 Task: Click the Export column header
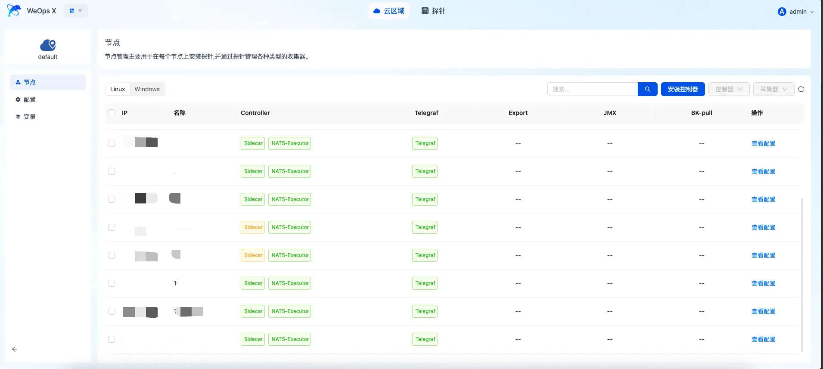(x=518, y=113)
